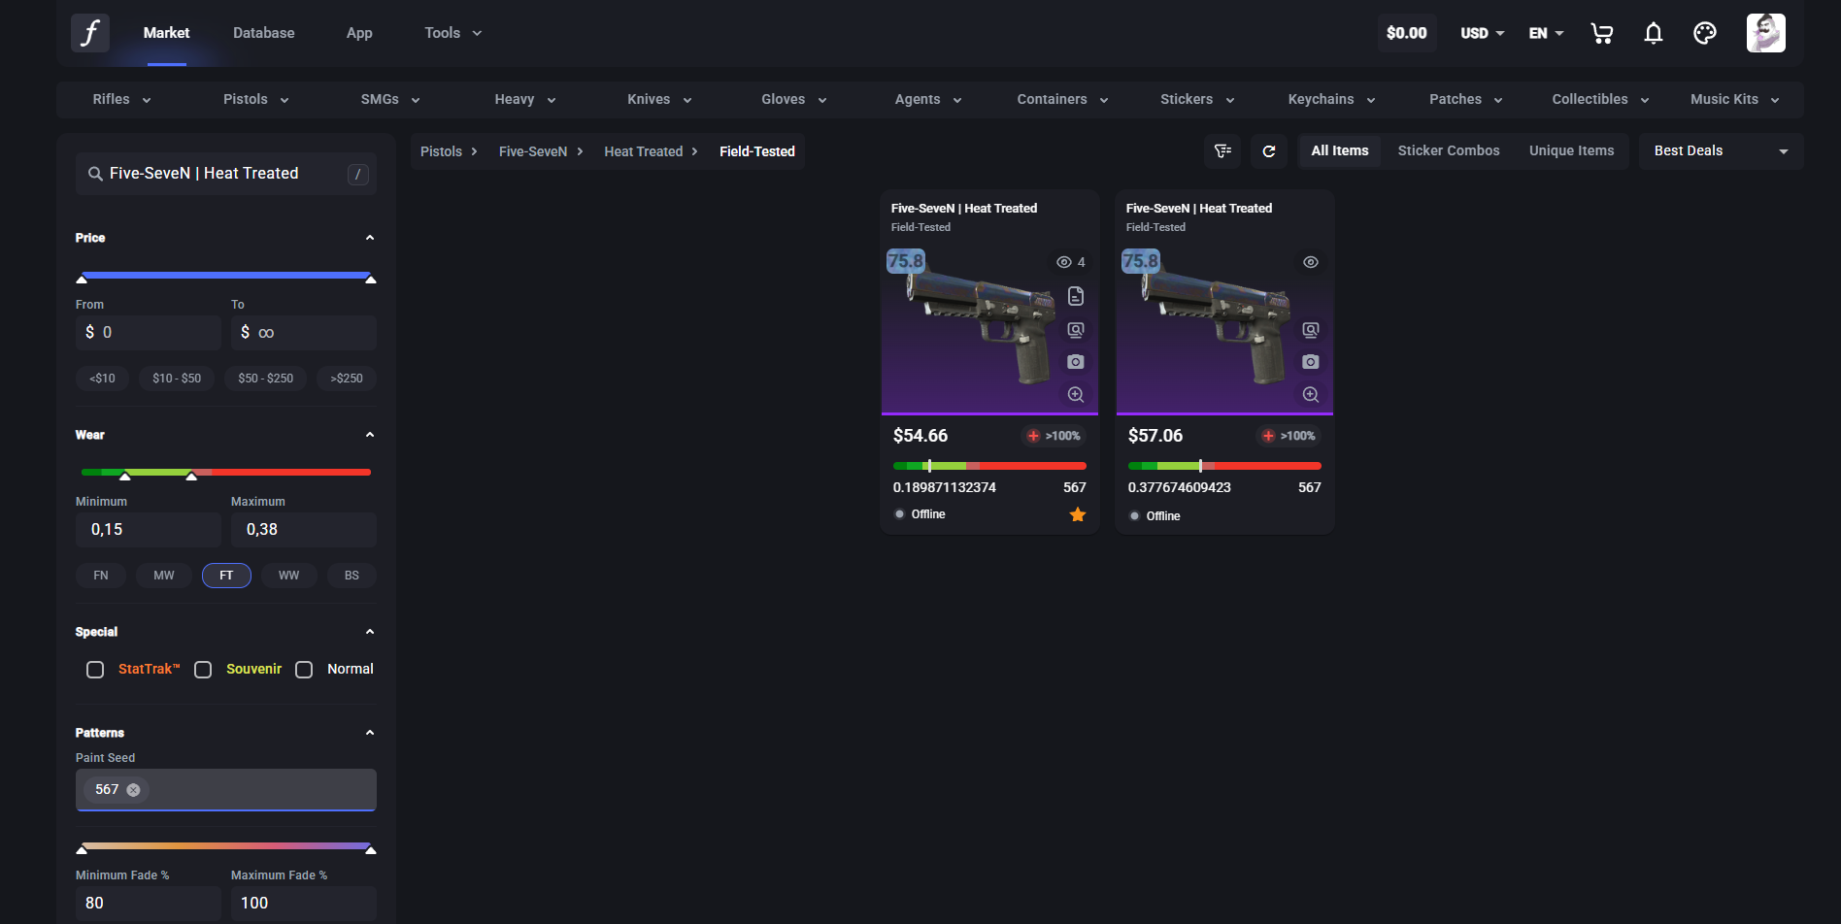1841x924 pixels.
Task: Select the Unique Items tab
Action: pyautogui.click(x=1572, y=151)
